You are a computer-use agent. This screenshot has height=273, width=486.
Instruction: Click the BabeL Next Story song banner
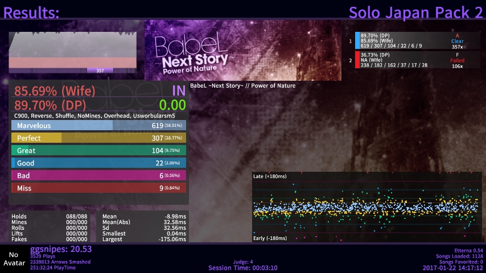pyautogui.click(x=242, y=51)
